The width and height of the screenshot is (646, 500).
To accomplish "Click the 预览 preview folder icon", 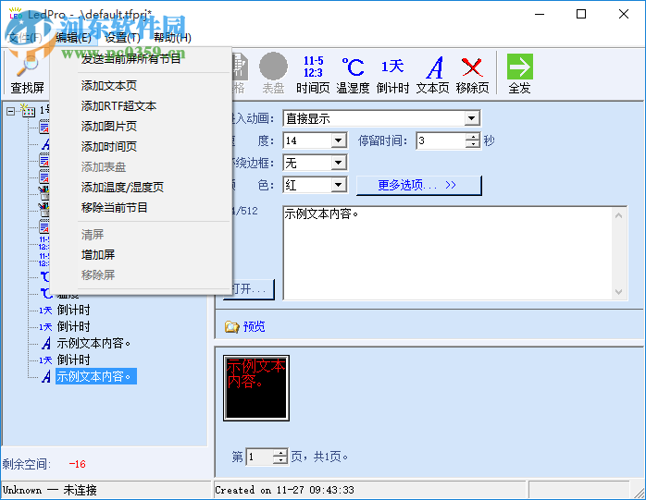I will point(232,327).
